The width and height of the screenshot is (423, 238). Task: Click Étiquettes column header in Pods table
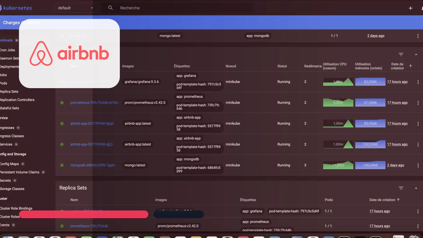click(x=182, y=66)
